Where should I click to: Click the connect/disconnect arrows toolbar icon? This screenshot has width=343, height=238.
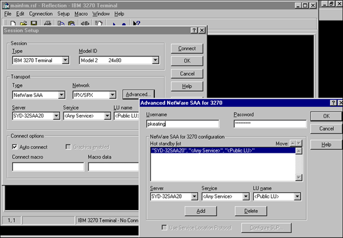pyautogui.click(x=85, y=23)
